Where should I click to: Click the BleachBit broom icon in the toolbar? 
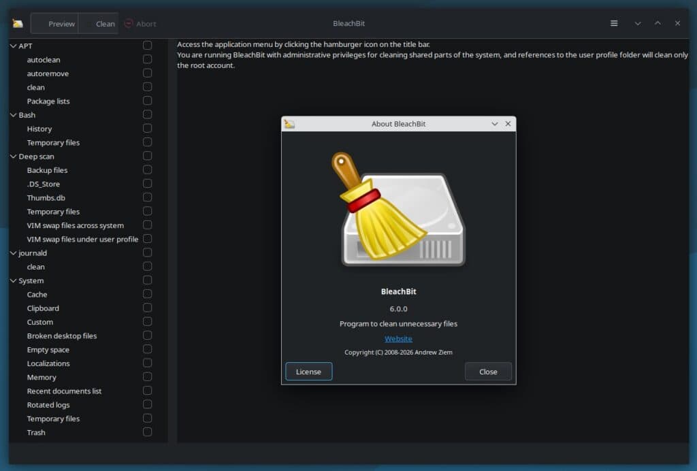[x=16, y=22]
